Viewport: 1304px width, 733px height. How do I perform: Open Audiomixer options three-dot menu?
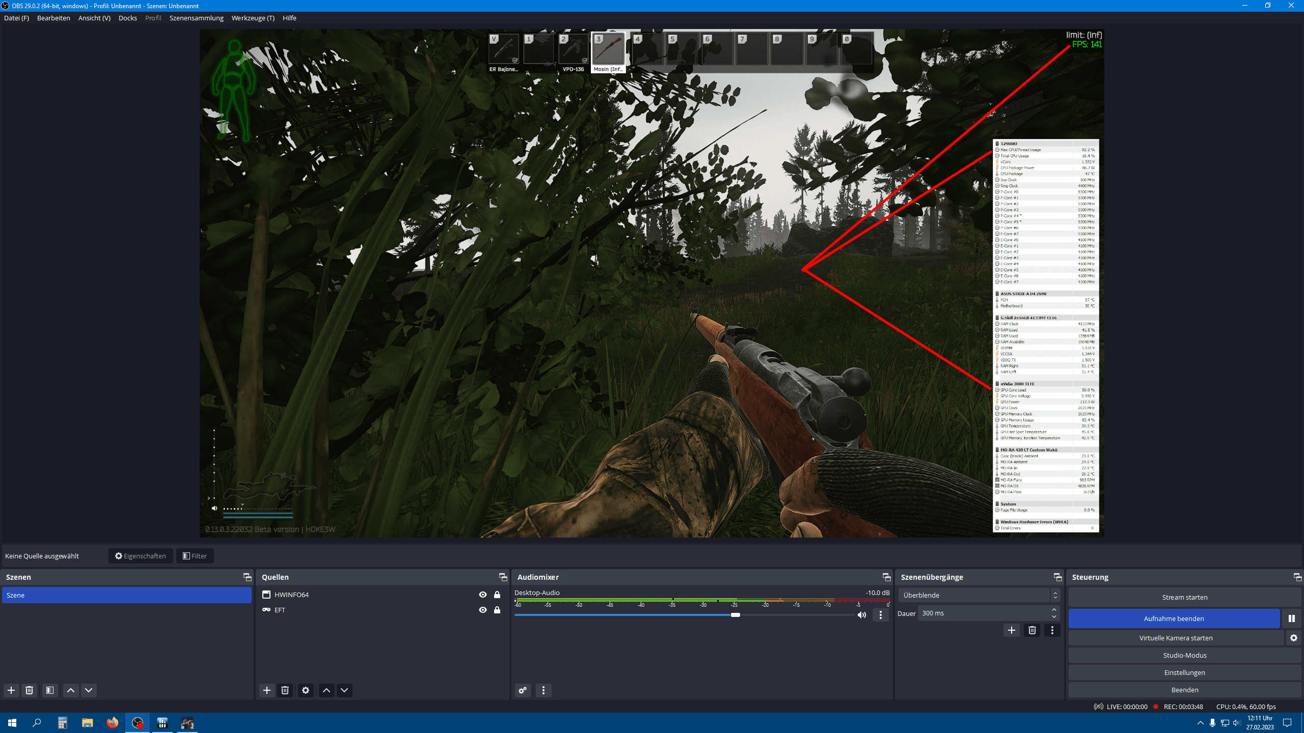point(544,690)
